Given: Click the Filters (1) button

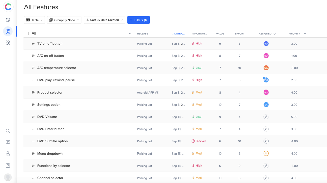Looking at the screenshot, I should (139, 20).
